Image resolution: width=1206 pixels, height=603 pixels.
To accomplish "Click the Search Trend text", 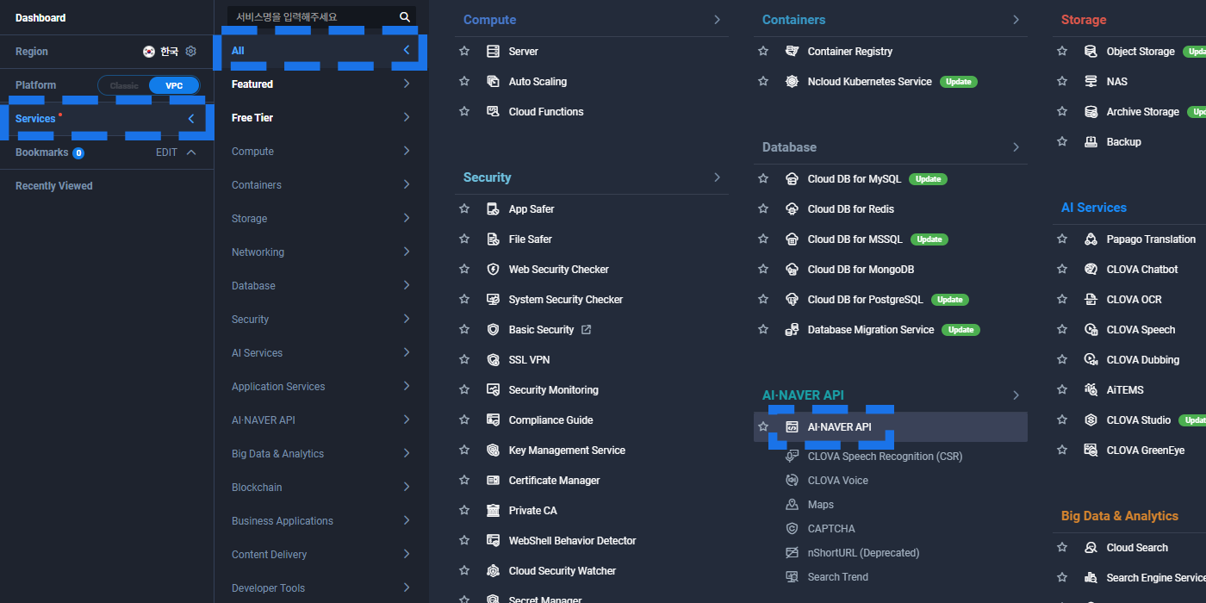I will click(837, 577).
